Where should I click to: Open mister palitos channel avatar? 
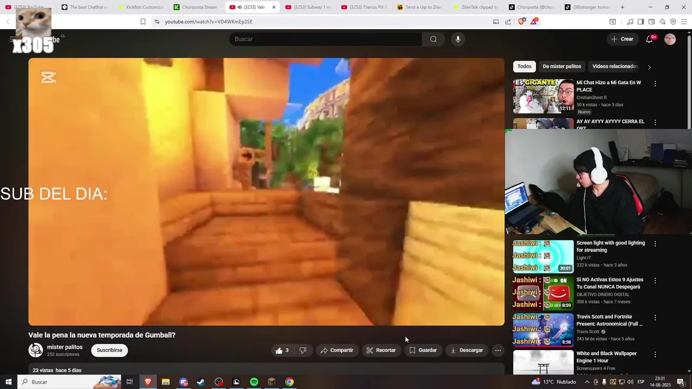click(36, 350)
